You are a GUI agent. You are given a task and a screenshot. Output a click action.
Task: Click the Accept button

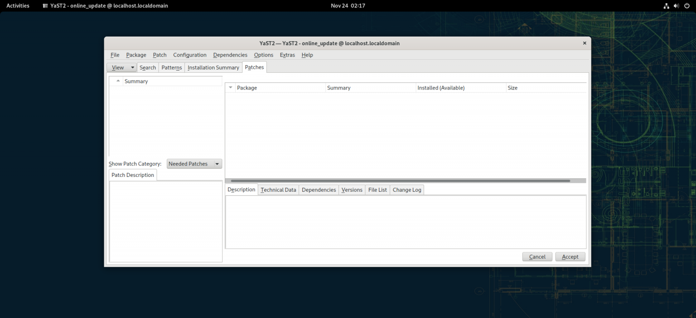click(x=570, y=256)
